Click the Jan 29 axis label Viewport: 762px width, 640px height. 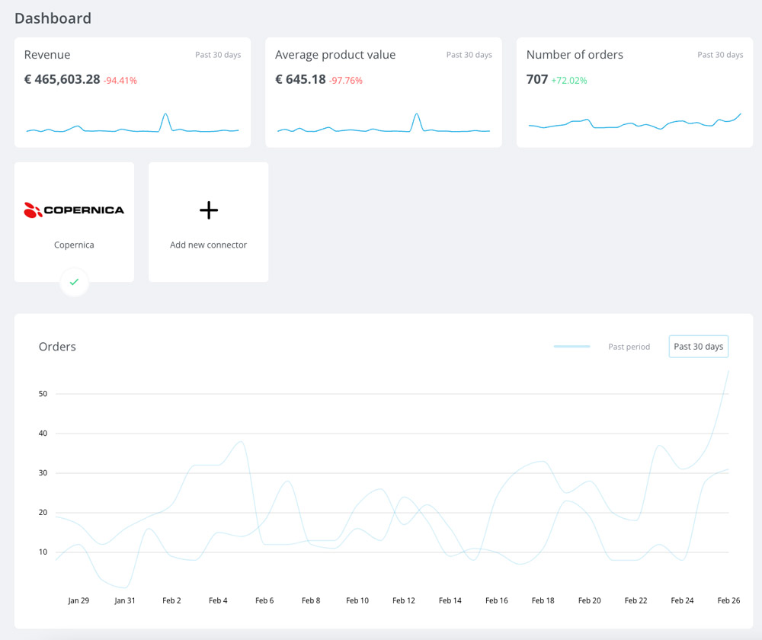pos(78,600)
